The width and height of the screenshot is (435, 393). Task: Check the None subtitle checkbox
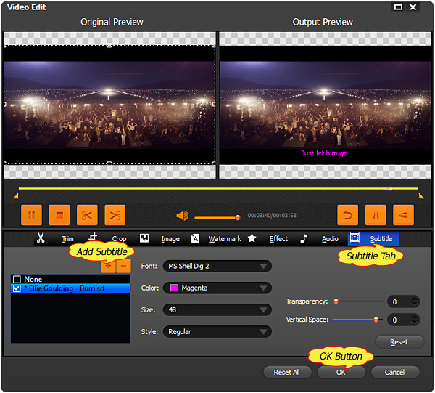17,280
